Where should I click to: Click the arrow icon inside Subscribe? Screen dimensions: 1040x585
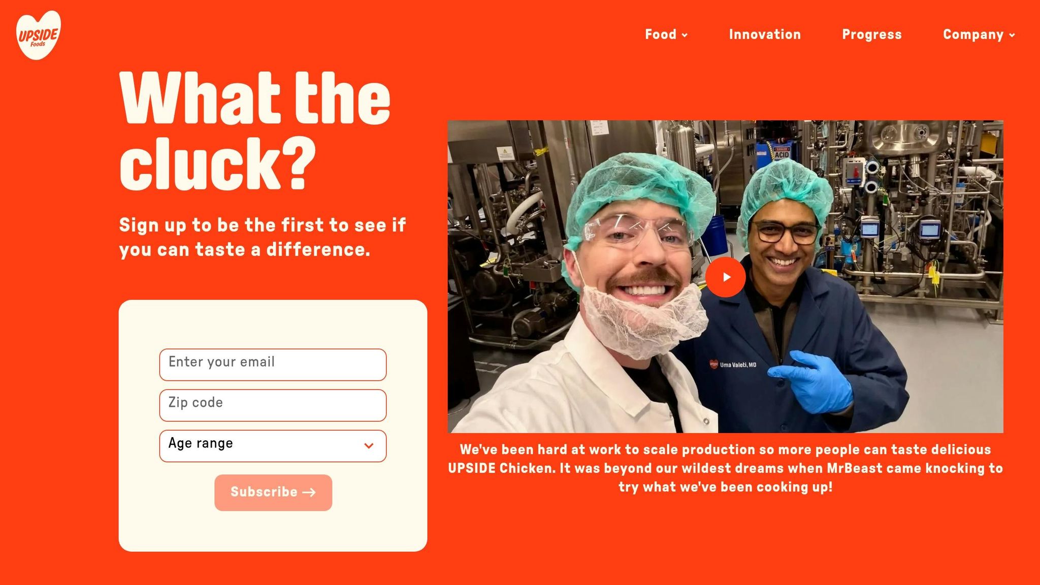(x=309, y=492)
